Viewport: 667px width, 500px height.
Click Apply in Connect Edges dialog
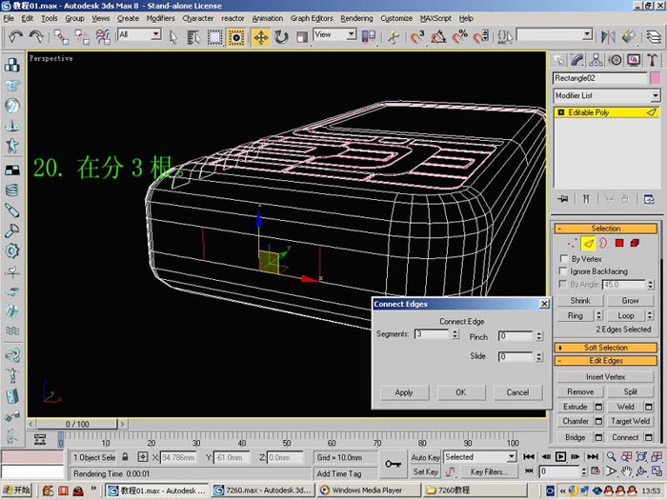tap(404, 392)
